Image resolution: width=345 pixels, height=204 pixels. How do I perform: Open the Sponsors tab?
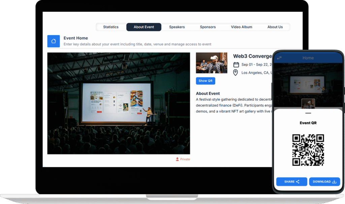(x=208, y=27)
